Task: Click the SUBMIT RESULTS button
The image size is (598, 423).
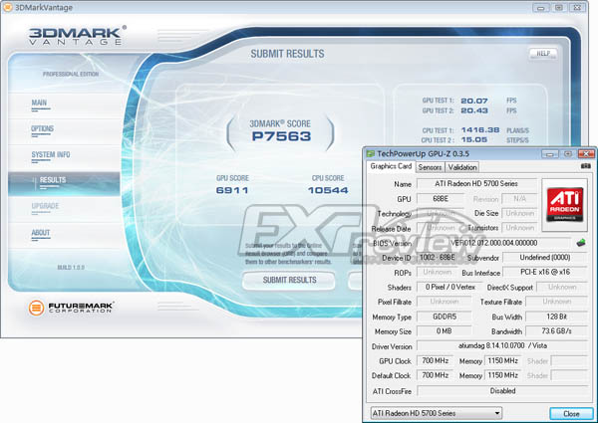Action: click(x=289, y=281)
